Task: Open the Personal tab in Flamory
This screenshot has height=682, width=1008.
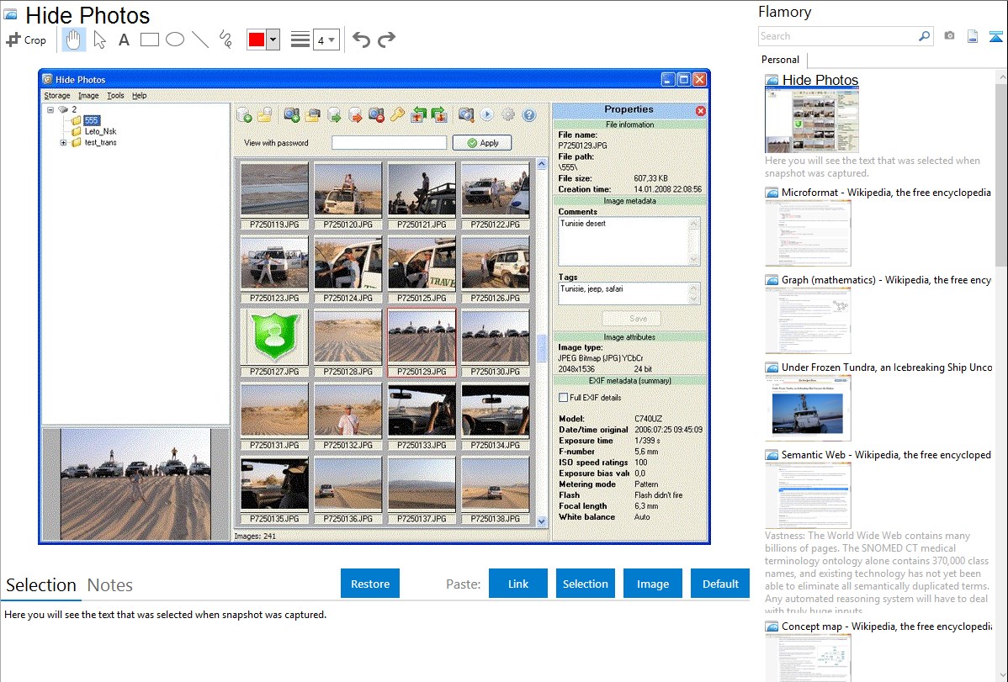Action: [780, 60]
